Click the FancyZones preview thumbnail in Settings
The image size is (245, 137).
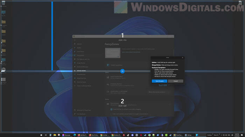click(113, 53)
